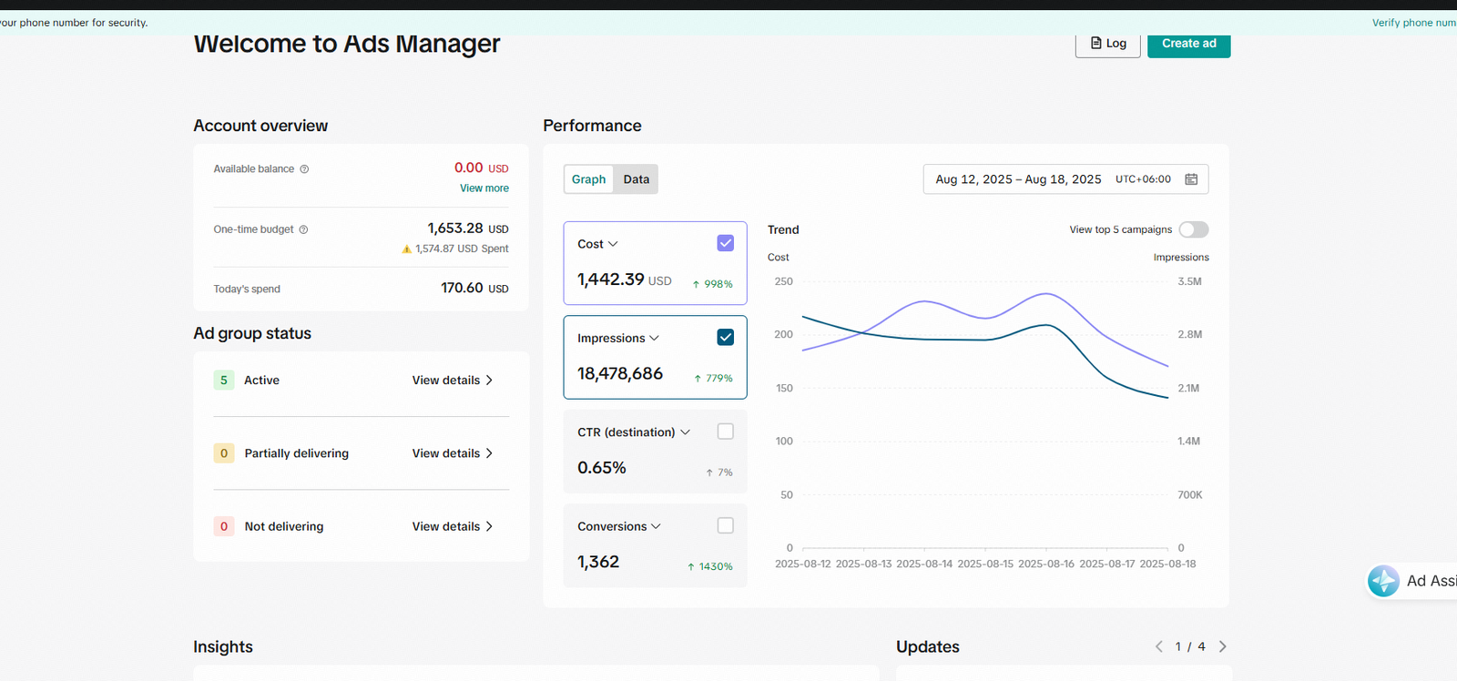Open View more balance link
The width and height of the screenshot is (1457, 681).
coord(484,188)
